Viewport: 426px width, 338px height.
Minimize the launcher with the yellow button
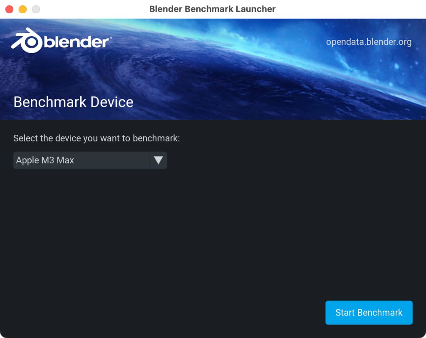pyautogui.click(x=22, y=9)
